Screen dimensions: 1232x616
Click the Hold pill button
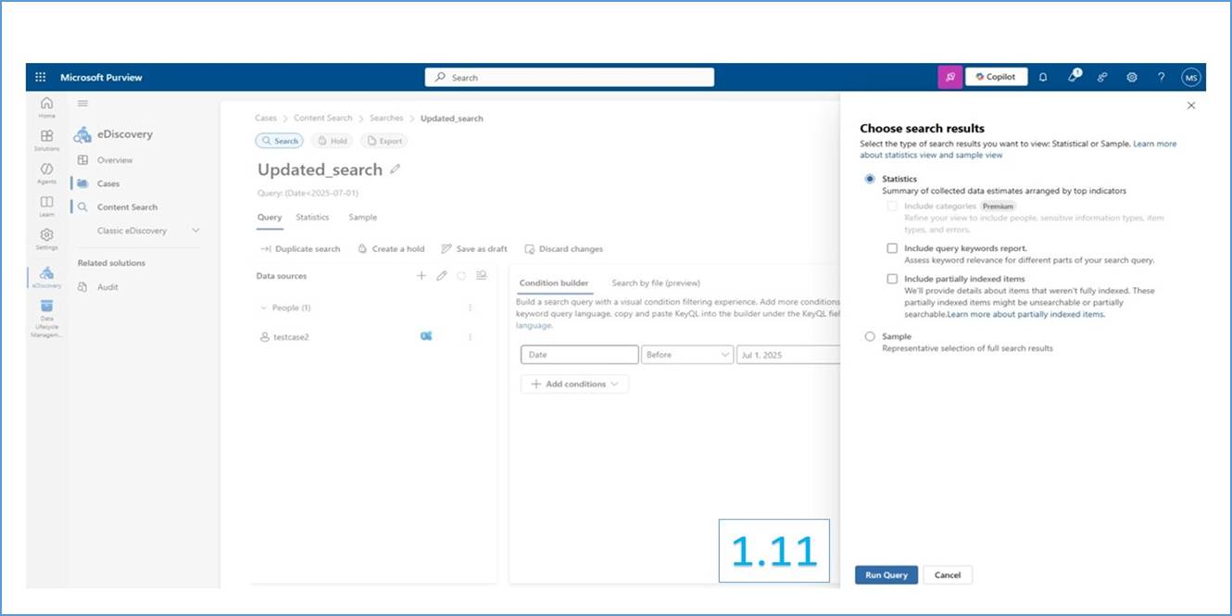pos(332,141)
